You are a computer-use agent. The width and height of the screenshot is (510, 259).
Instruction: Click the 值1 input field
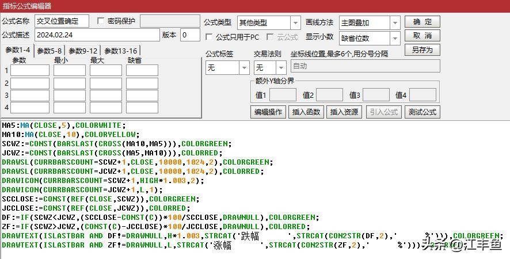tap(283, 95)
